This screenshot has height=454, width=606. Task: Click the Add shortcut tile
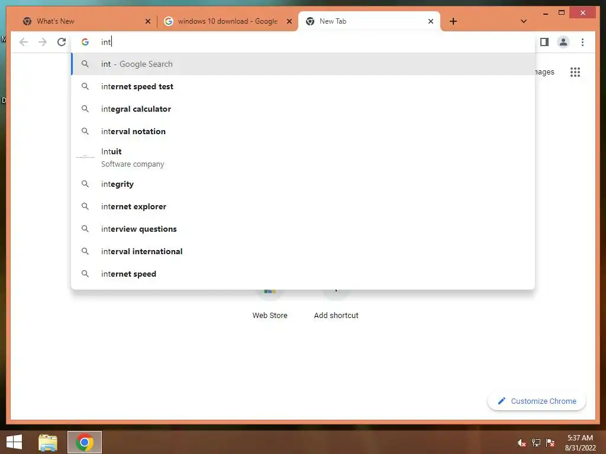336,305
